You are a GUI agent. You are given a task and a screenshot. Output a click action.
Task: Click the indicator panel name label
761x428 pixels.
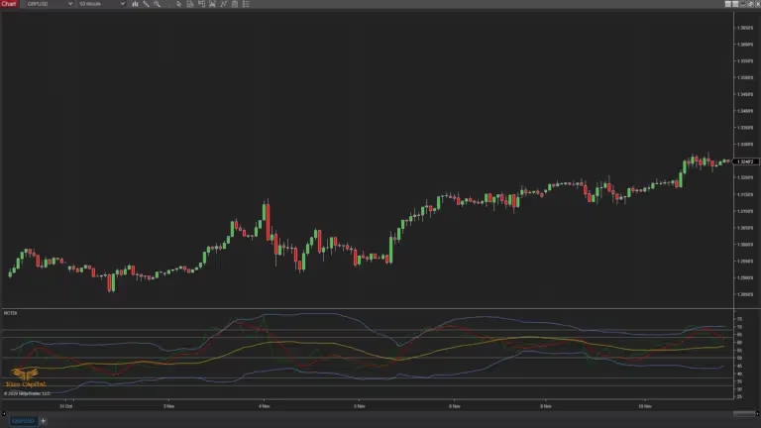[10, 313]
